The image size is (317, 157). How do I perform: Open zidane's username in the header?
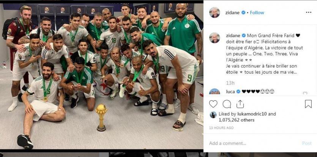[232, 12]
